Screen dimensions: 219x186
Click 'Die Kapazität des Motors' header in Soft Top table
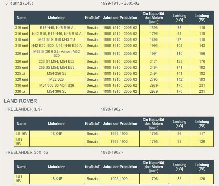[x=154, y=167]
